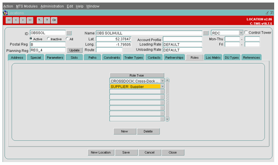Jump to last record with >> button
278x165 pixels.
point(30,20)
